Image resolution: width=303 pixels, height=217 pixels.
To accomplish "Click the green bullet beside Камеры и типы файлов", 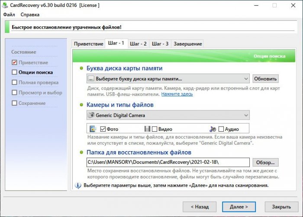I will 81,105.
